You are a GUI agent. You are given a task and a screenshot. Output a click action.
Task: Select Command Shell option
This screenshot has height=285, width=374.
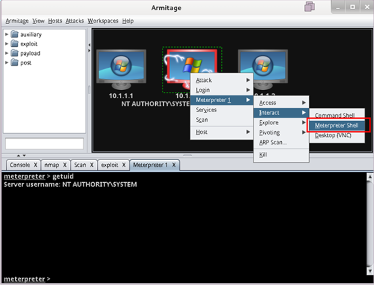point(337,115)
